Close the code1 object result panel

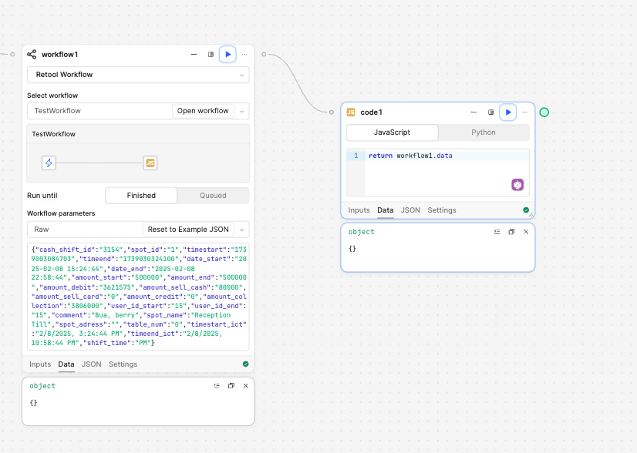[526, 232]
